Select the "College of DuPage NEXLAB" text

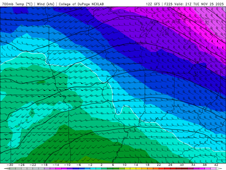point(81,4)
